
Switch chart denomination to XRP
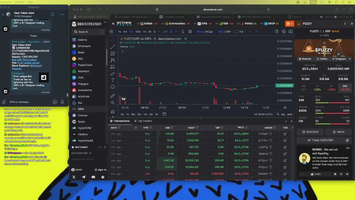point(228,32)
